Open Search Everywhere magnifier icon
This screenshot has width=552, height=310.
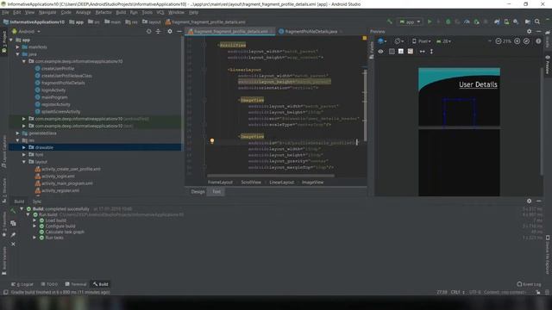pos(537,22)
